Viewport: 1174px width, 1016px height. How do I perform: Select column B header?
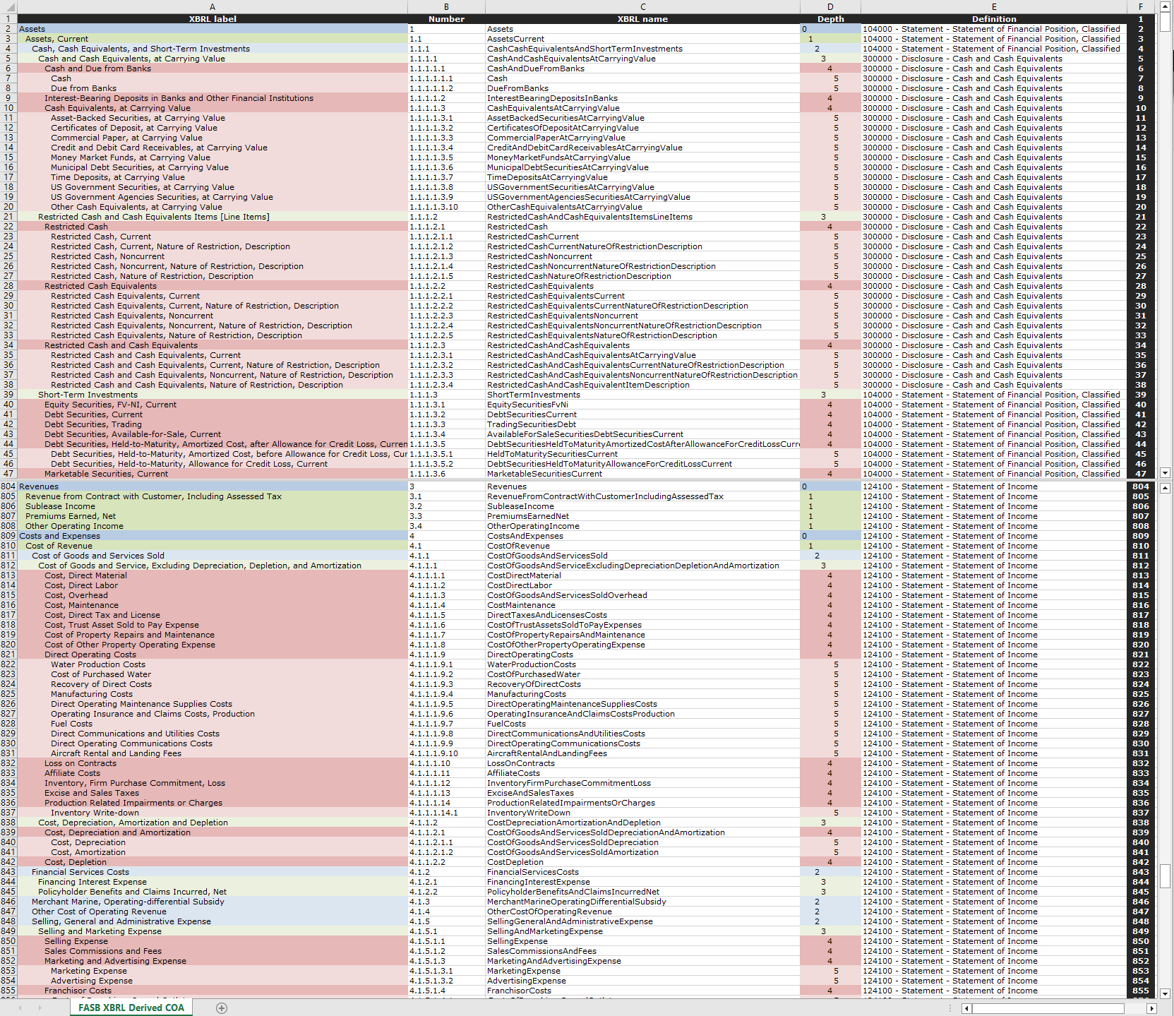pos(446,7)
